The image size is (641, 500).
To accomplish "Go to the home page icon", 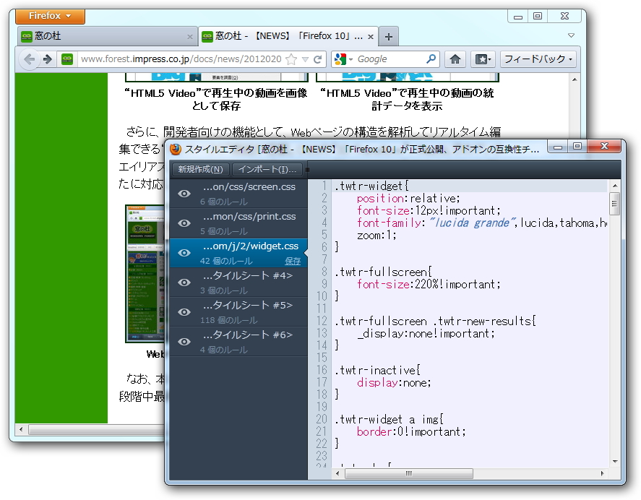I will click(455, 59).
